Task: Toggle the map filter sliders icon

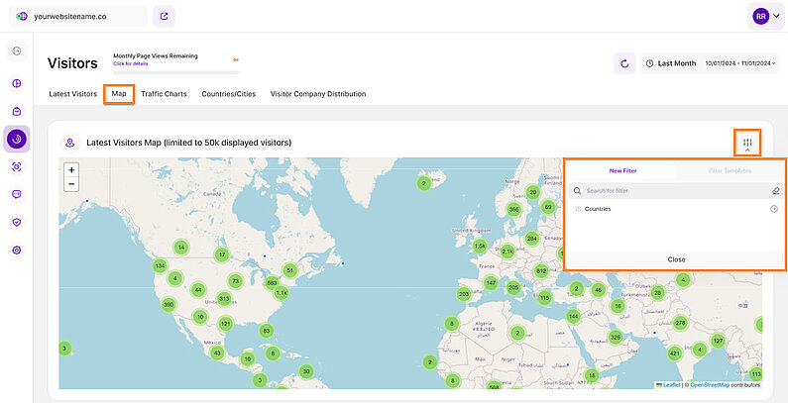Action: [747, 144]
